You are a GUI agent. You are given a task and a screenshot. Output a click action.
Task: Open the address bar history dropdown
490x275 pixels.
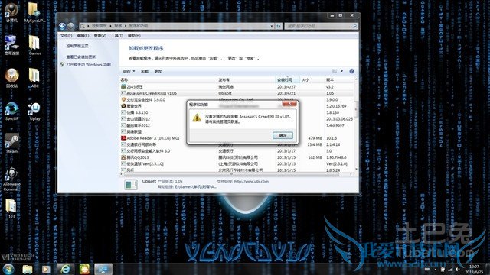point(272,26)
